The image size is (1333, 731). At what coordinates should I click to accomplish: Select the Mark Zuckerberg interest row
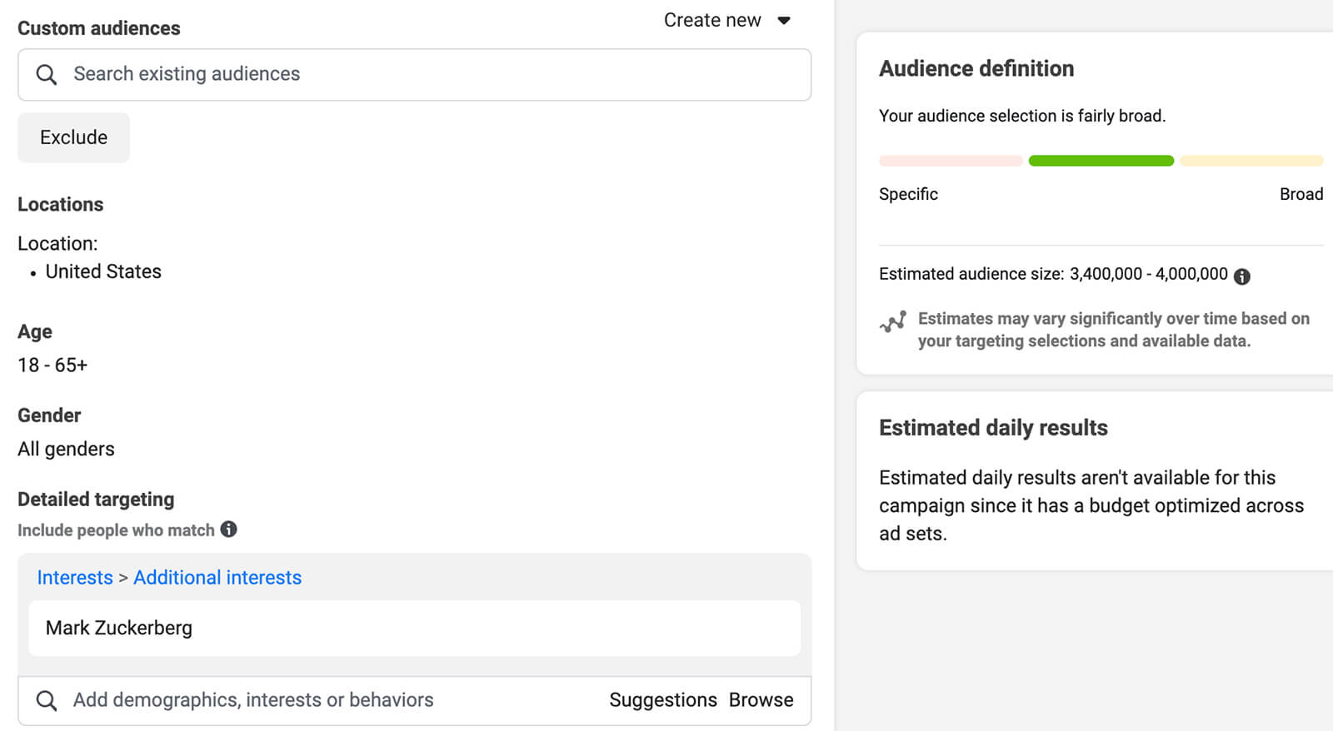pos(414,629)
